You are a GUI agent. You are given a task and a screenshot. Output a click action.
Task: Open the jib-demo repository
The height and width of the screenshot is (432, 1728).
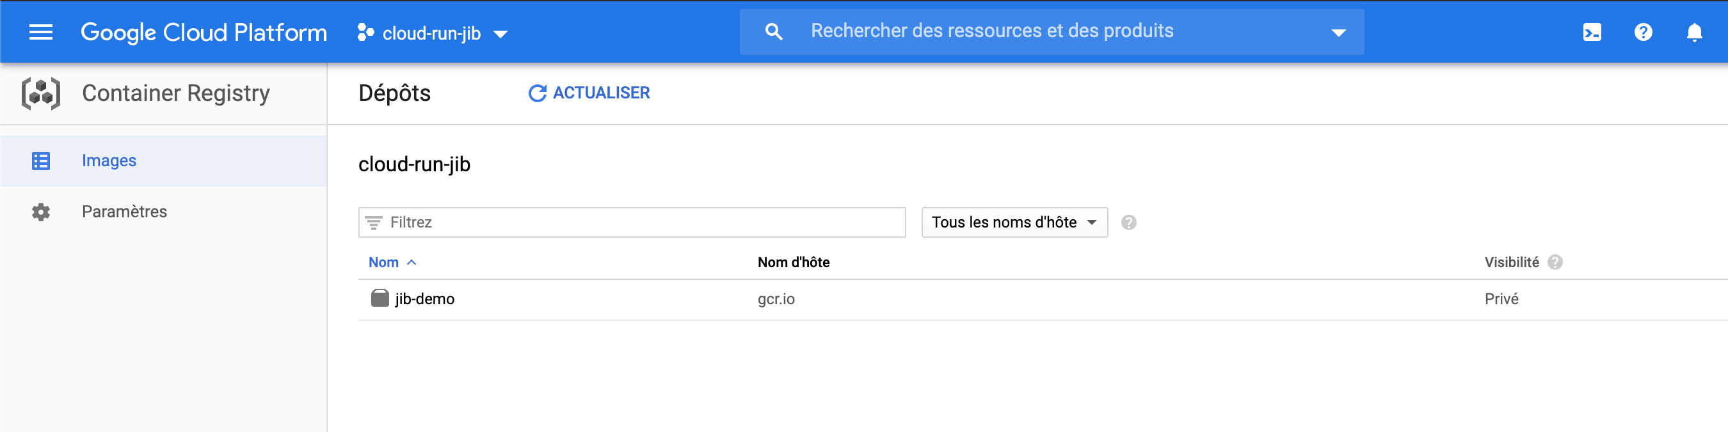click(x=424, y=298)
